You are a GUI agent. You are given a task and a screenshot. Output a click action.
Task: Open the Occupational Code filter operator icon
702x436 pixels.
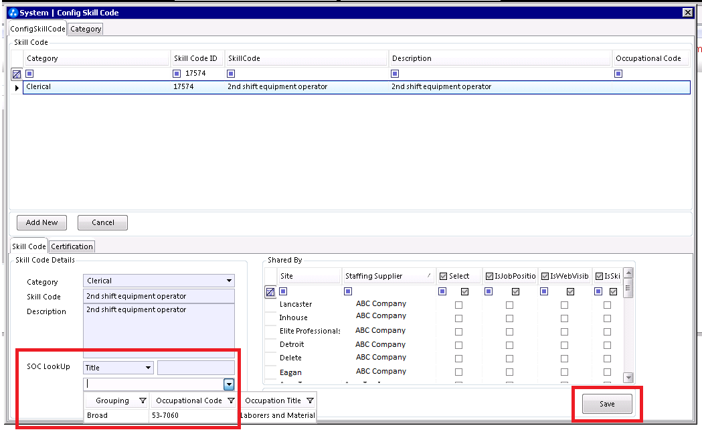point(618,74)
